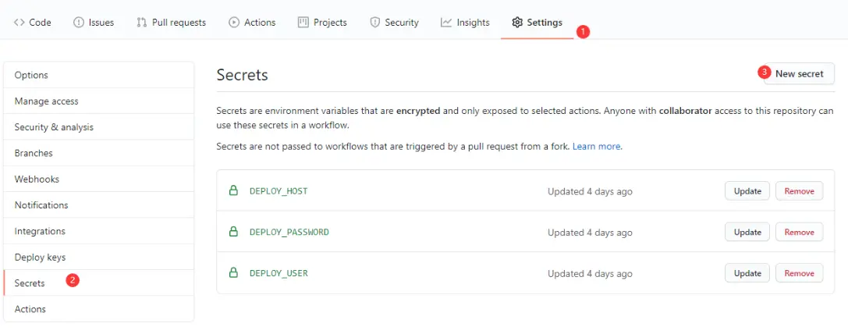Click the Projects board icon
The height and width of the screenshot is (334, 848).
[303, 23]
